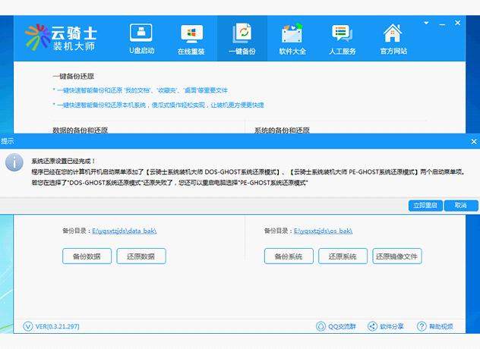This screenshot has height=349, width=480.
Task: Click 还原镜像文件 restore image button
Action: 397,256
